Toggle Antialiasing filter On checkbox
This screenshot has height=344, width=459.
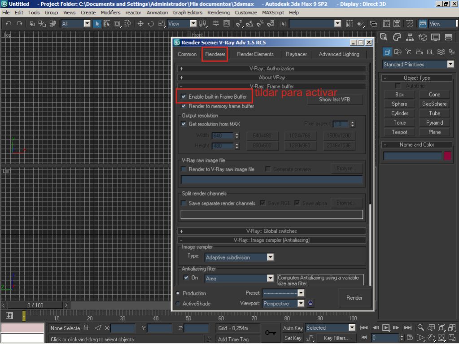(186, 278)
